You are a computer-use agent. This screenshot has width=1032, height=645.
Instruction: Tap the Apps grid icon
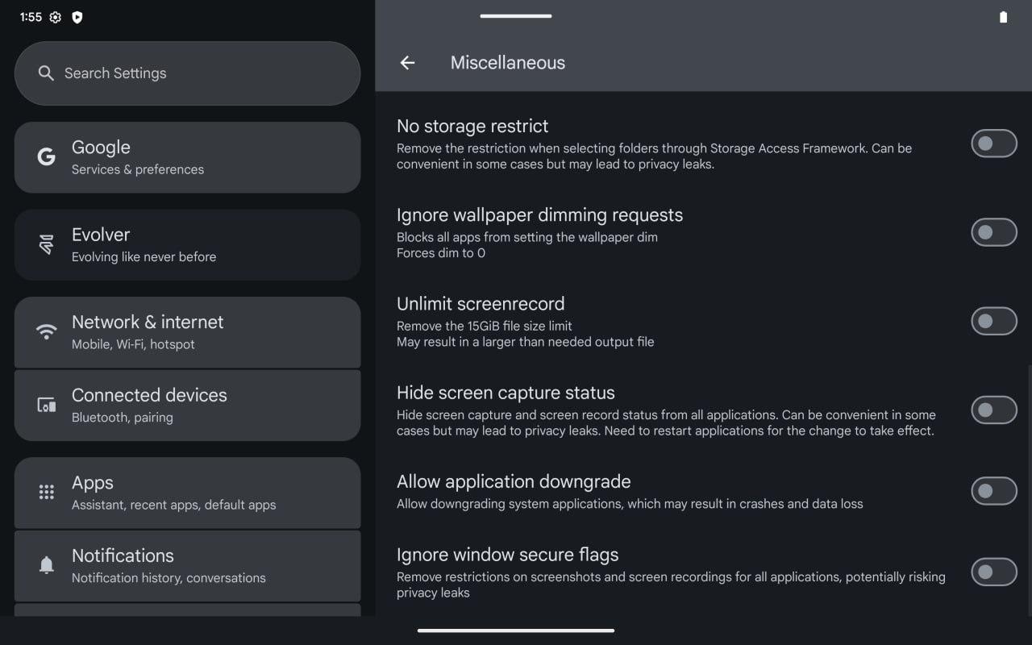[x=47, y=492]
